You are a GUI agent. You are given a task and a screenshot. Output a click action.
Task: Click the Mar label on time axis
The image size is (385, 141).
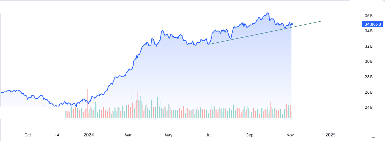click(129, 135)
